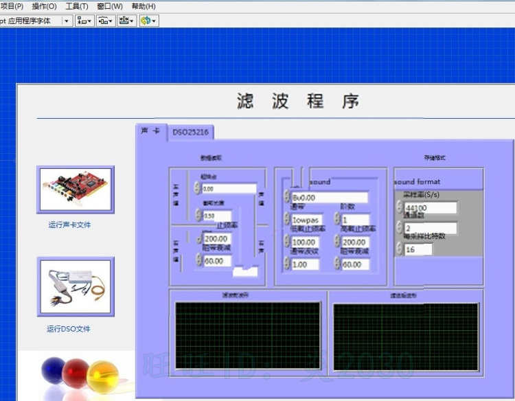Switch to the DSO25216 tab
This screenshot has width=515, height=401.
pos(190,133)
